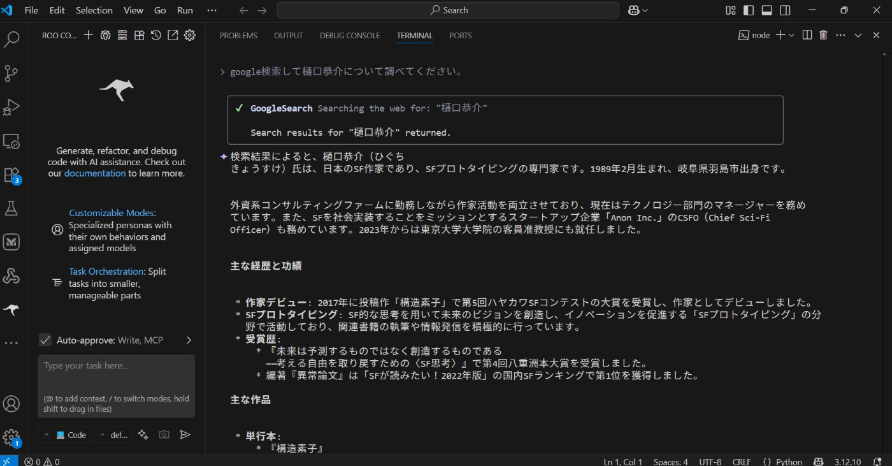Screen dimensions: 892x466
Task: Pop out Roo Code into editor
Action: pos(173,35)
